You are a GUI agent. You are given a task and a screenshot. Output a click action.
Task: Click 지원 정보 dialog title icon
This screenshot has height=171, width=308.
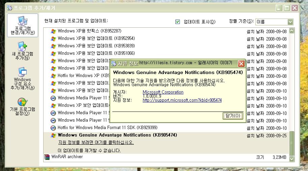(x=114, y=64)
